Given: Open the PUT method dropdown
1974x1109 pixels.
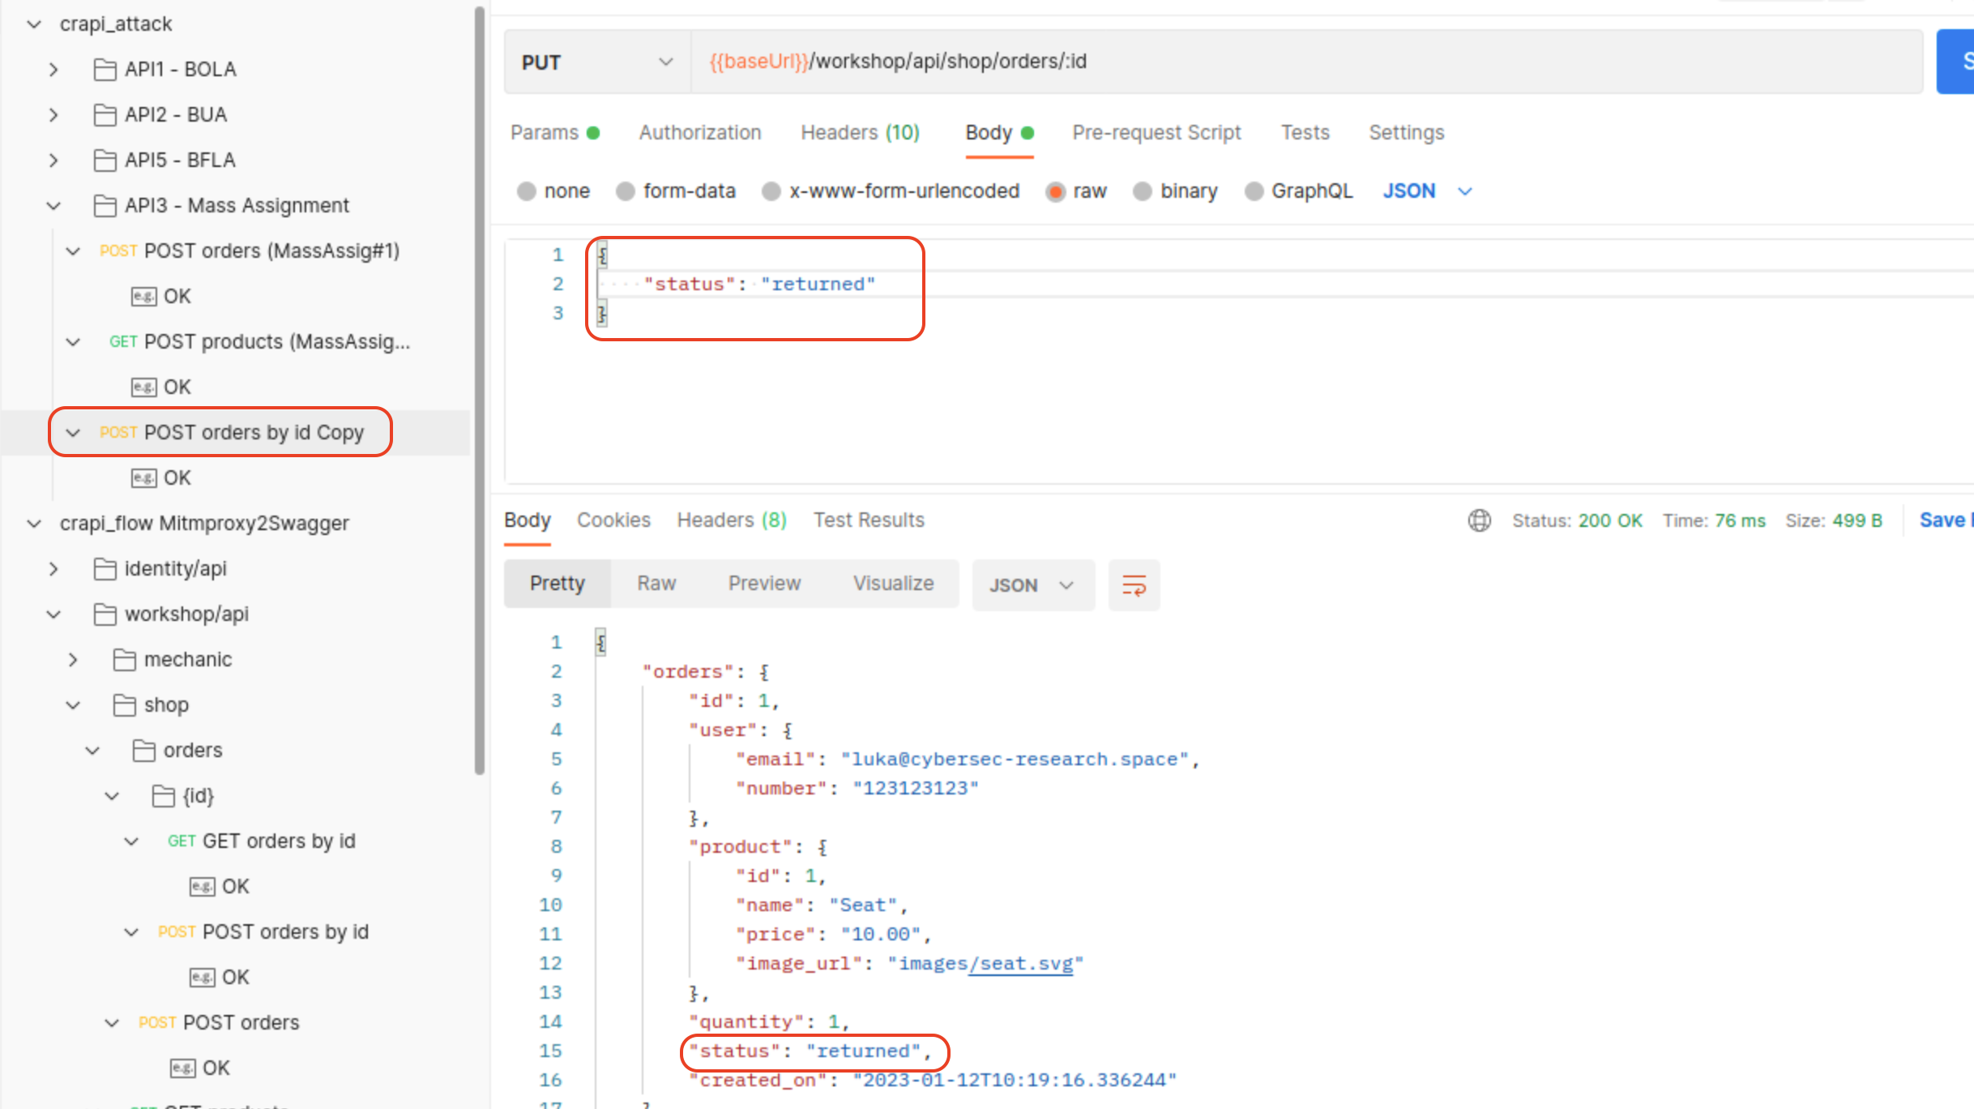Looking at the screenshot, I should pos(597,62).
